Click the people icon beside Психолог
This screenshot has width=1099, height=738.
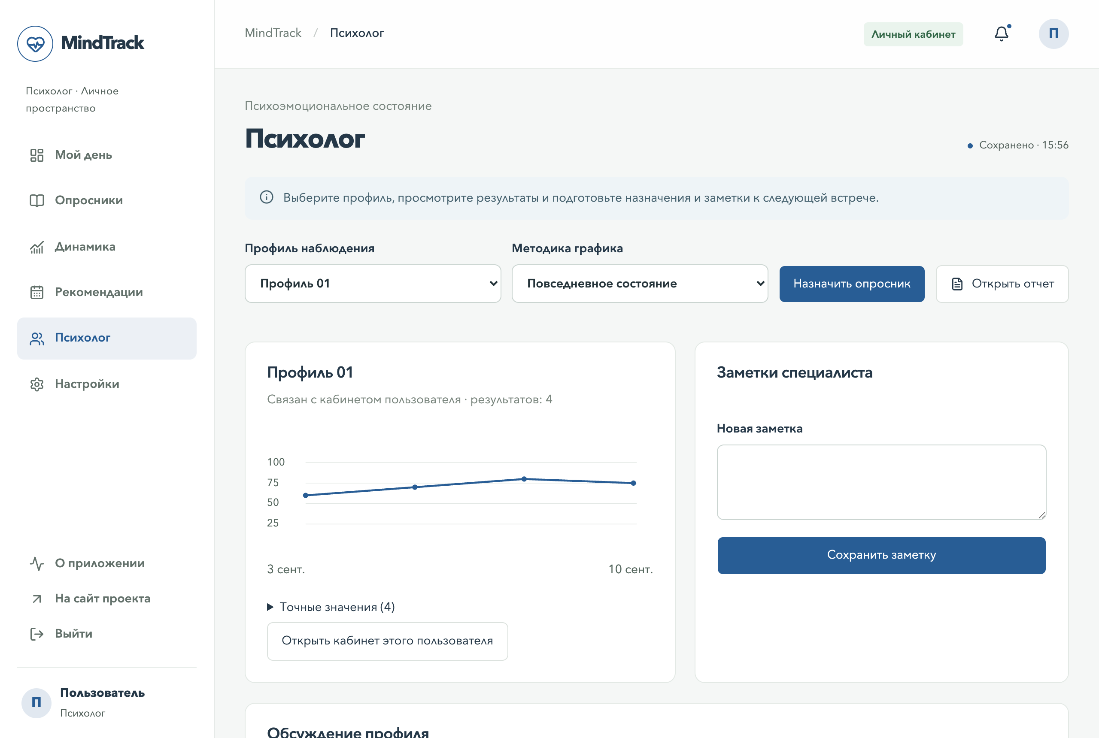tap(37, 339)
